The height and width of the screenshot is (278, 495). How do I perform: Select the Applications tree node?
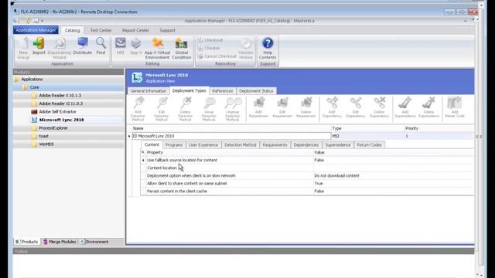[32, 79]
